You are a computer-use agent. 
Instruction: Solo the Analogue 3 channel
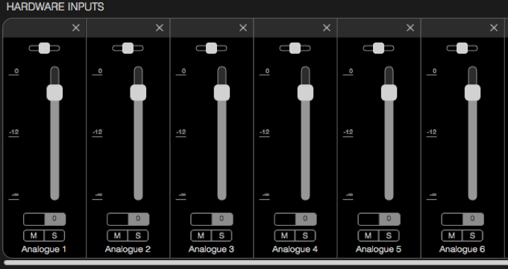coord(222,235)
